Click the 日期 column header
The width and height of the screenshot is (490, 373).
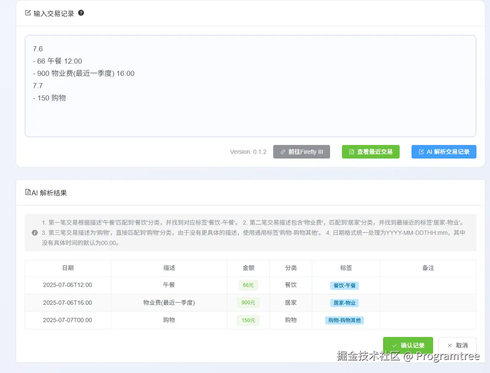67,268
